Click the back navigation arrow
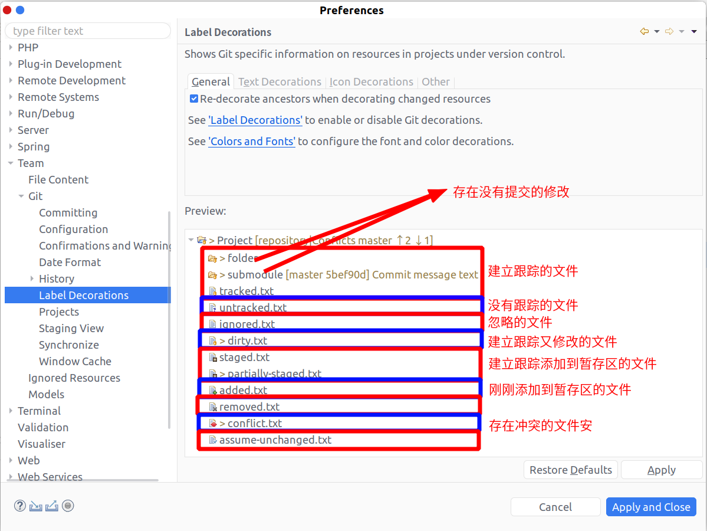This screenshot has width=707, height=531. click(644, 31)
